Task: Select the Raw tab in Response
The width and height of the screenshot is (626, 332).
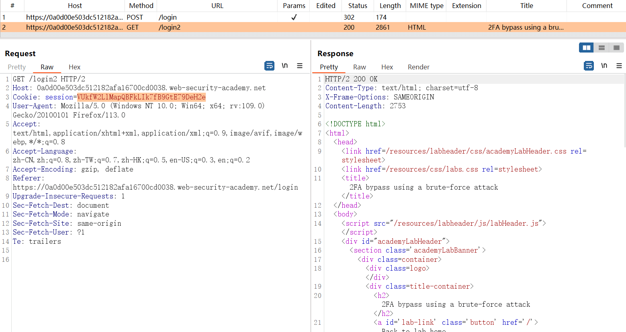Action: (x=359, y=67)
